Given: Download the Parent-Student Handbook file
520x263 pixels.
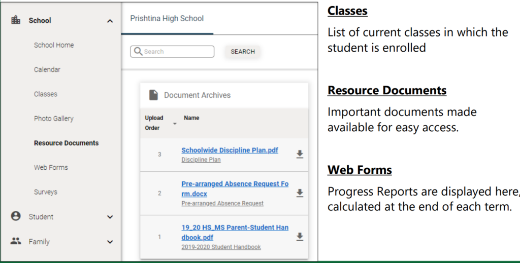Looking at the screenshot, I should [300, 237].
